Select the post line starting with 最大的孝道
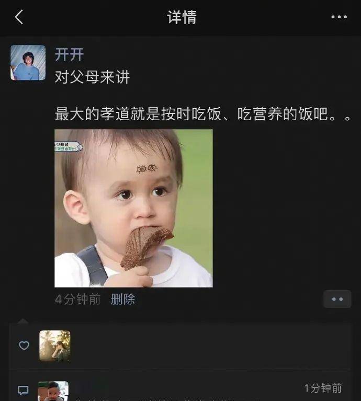The width and height of the screenshot is (361, 401). (x=204, y=114)
